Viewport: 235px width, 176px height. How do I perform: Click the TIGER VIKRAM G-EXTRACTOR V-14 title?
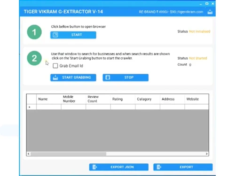[63, 12]
